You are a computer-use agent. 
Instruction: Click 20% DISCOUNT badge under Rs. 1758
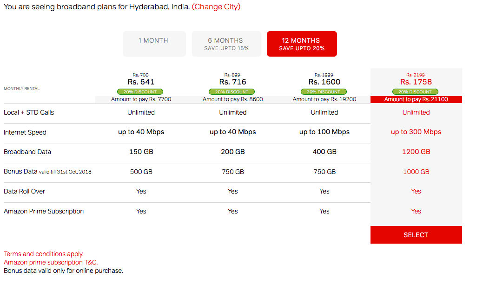pyautogui.click(x=415, y=91)
